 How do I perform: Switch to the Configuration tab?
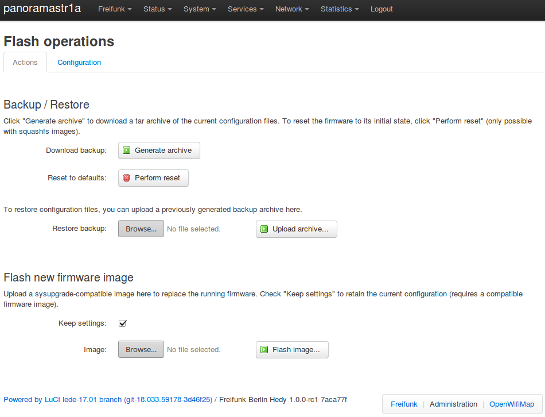pos(79,63)
